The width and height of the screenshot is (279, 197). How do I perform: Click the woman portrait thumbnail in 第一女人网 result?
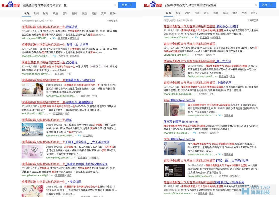pos(174,71)
